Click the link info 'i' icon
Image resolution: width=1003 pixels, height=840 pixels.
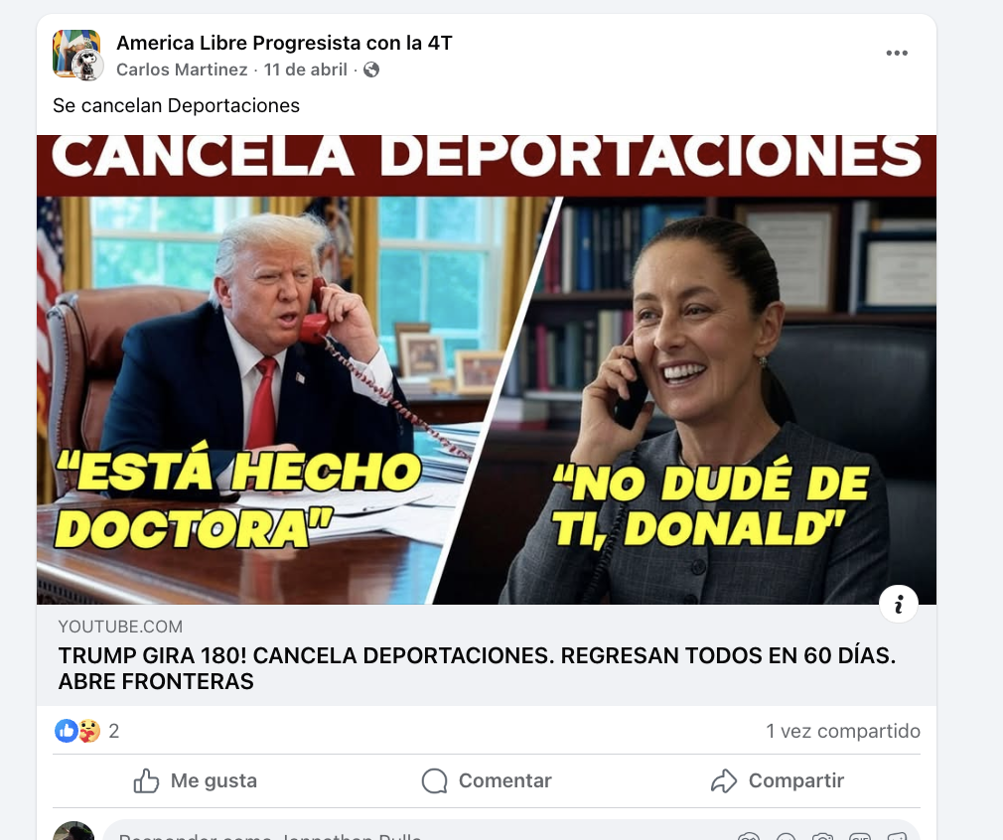coord(899,604)
